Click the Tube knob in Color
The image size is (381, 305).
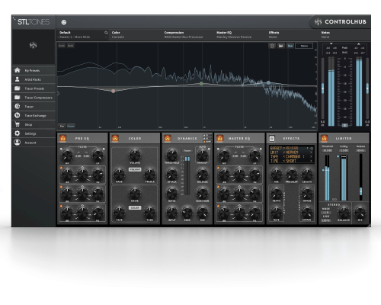point(150,213)
